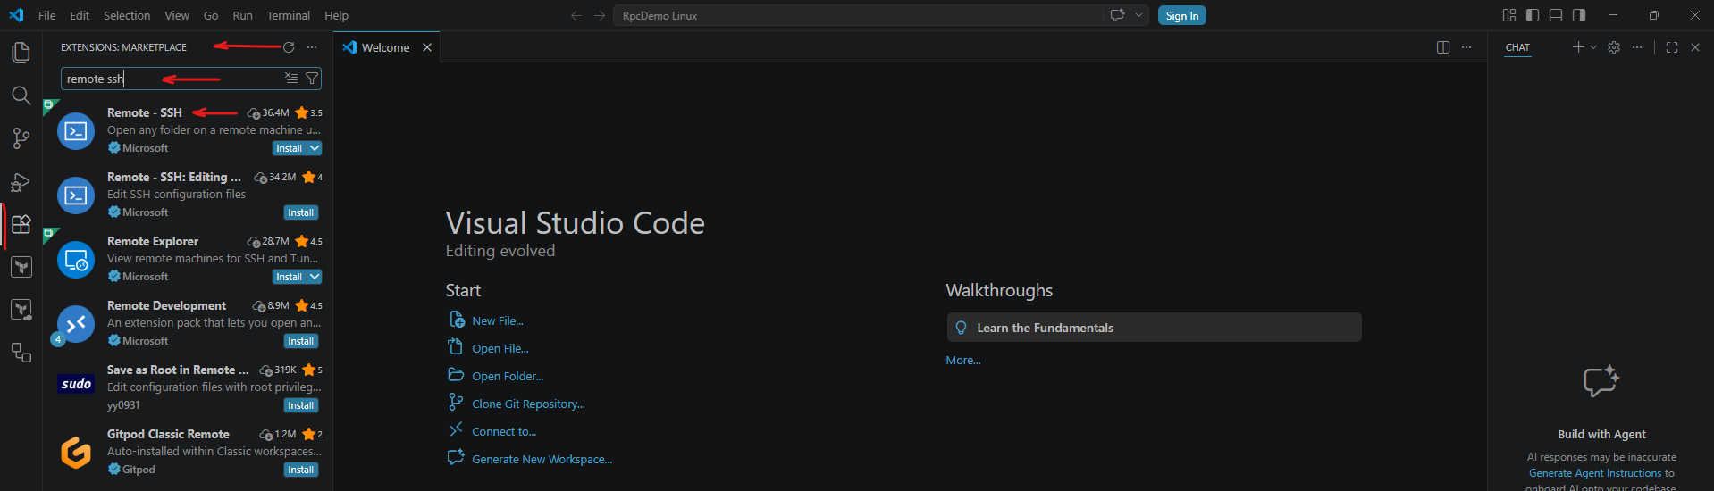Click the Connect to link
Viewport: 1714px width, 491px height.
pyautogui.click(x=504, y=431)
